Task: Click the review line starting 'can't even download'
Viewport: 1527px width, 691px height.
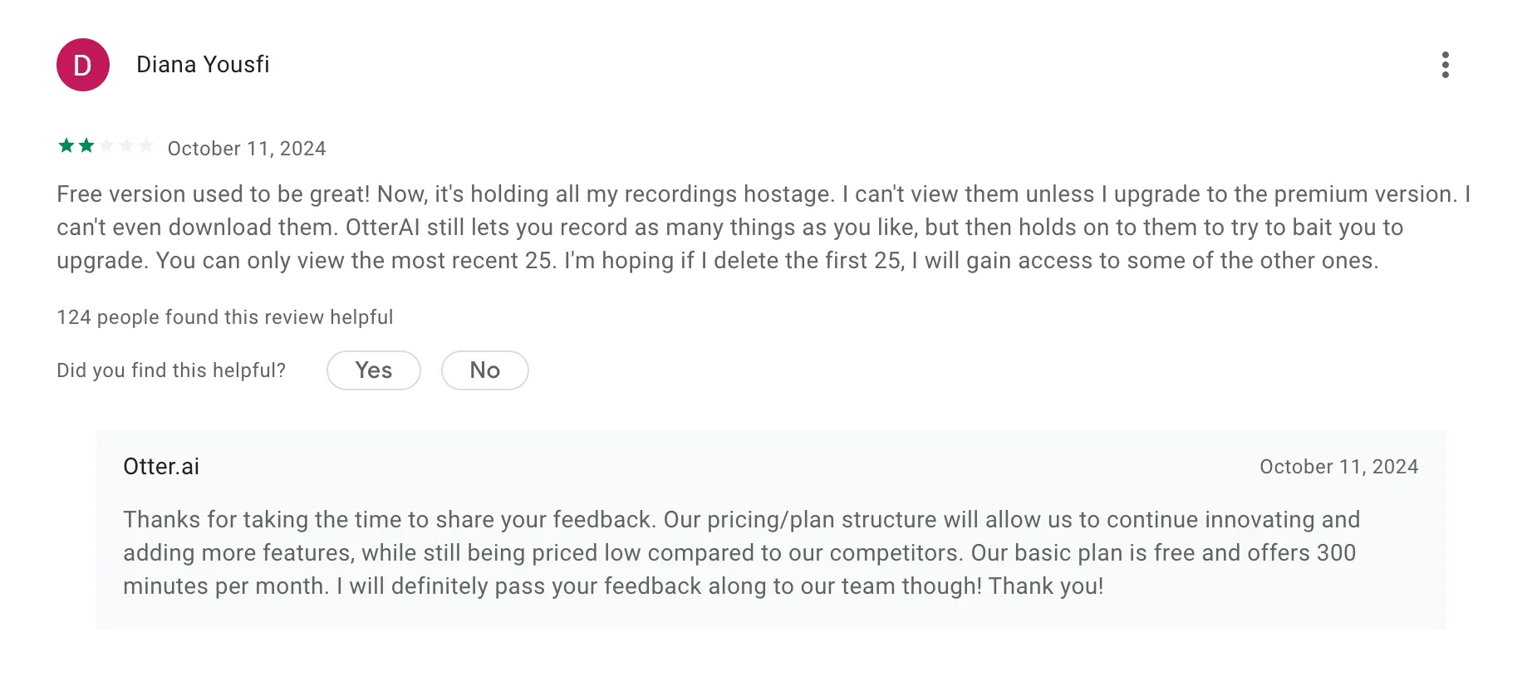Action: coord(730,228)
